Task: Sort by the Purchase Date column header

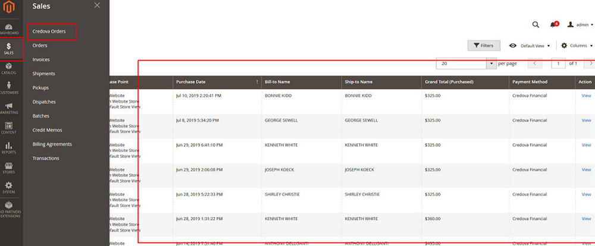Action: 217,82
